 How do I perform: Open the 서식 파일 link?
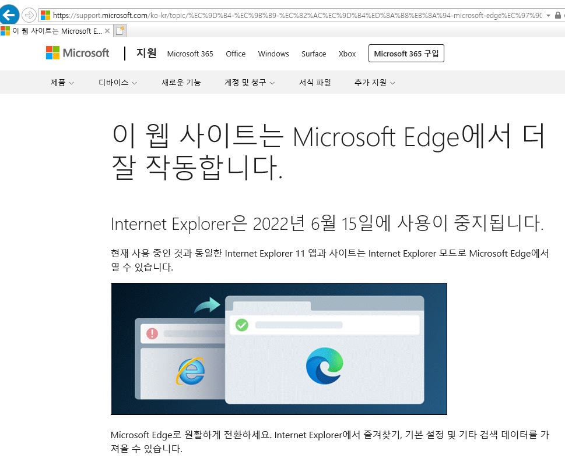[315, 82]
